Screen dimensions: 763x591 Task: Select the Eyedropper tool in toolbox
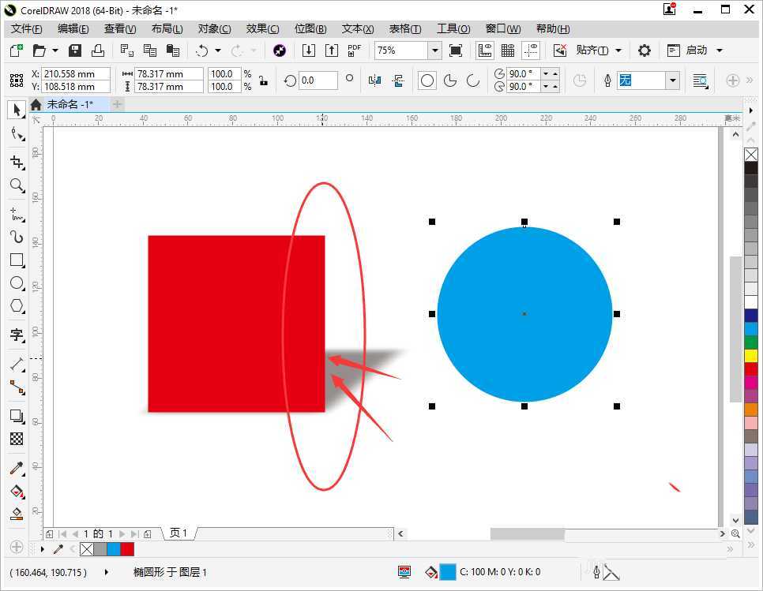tap(17, 468)
